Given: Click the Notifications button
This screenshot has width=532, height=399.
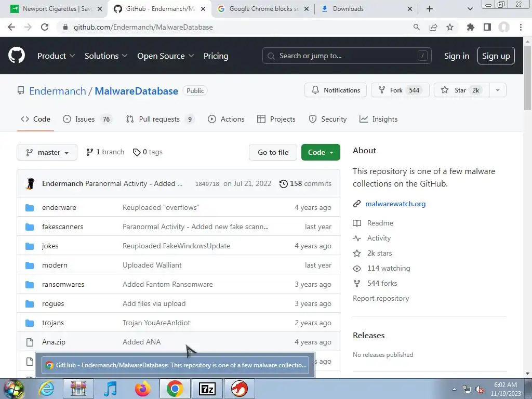Looking at the screenshot, I should pos(336,90).
